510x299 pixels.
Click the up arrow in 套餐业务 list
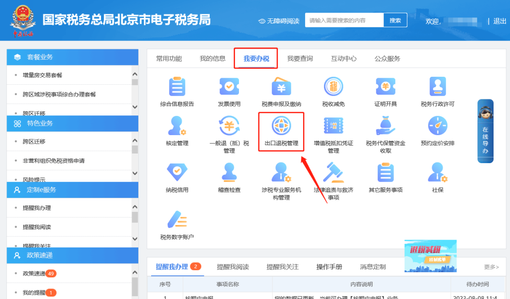click(x=135, y=74)
